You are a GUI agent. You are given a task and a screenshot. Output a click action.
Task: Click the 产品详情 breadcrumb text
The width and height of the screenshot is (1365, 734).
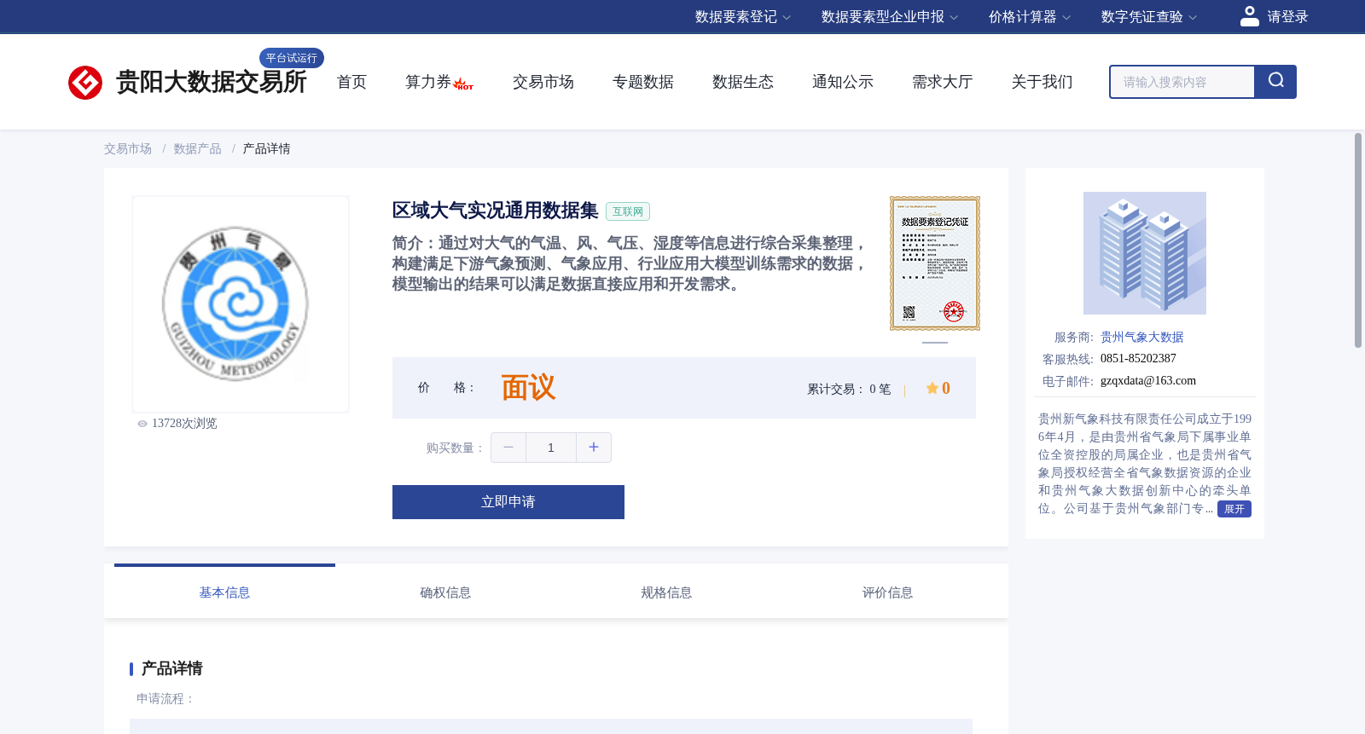tap(266, 149)
